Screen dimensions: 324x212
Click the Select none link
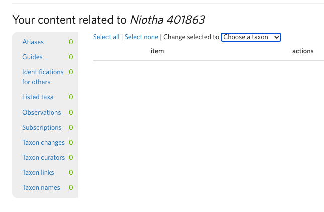click(x=141, y=37)
